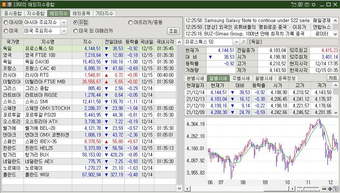The width and height of the screenshot is (340, 193).
Task: Click the 지수명 column header
Action: click(x=48, y=42)
